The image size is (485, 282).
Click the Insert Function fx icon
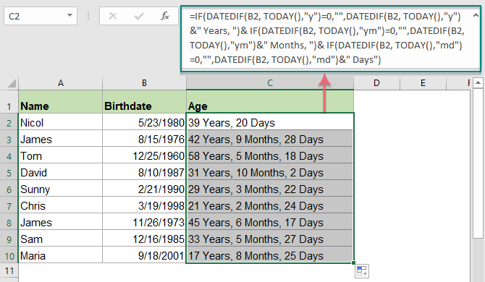click(165, 16)
